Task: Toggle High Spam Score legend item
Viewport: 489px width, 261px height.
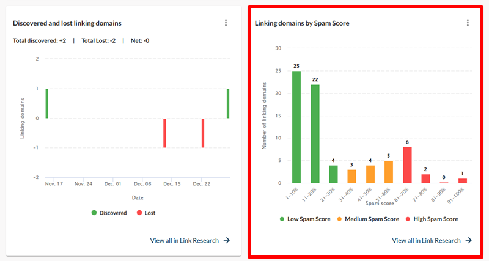Action: click(x=431, y=219)
